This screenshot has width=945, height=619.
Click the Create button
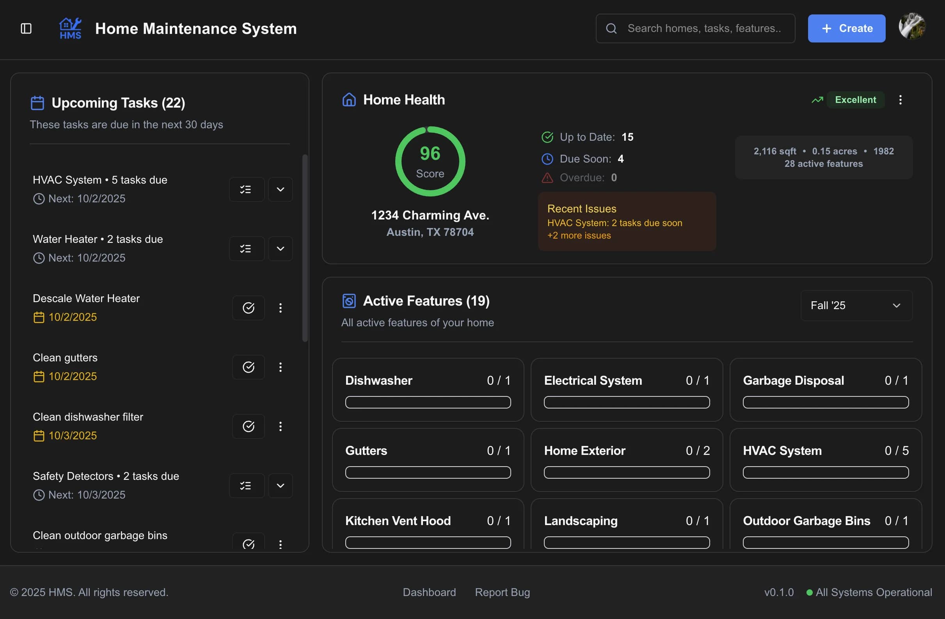pyautogui.click(x=846, y=28)
